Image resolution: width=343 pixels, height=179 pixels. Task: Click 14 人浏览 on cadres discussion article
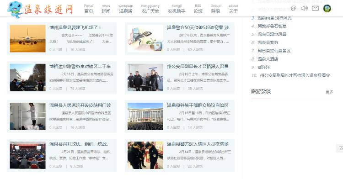click(195, 127)
